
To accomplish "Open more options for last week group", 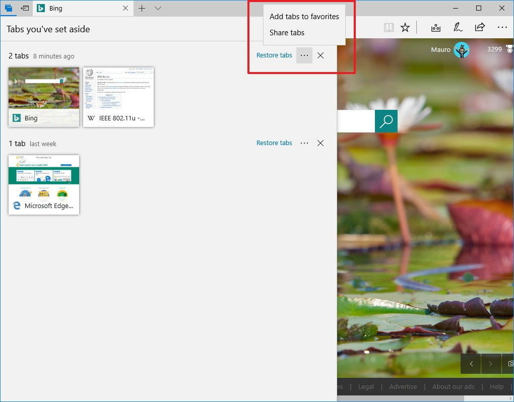I will tap(304, 143).
